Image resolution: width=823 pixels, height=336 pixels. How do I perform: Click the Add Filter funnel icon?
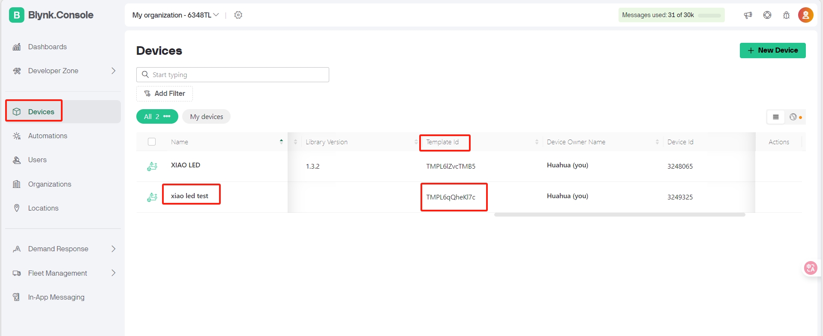pos(147,93)
